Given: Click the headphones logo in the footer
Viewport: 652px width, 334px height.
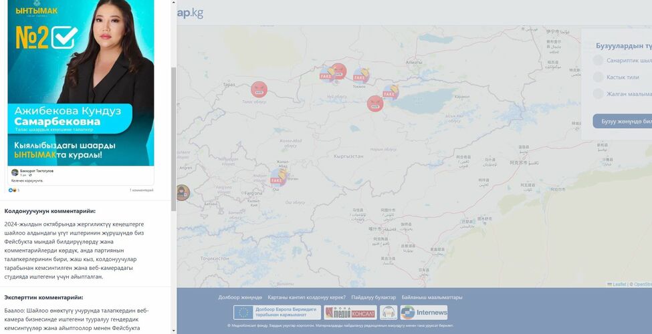Looking at the screenshot, I should point(389,313).
